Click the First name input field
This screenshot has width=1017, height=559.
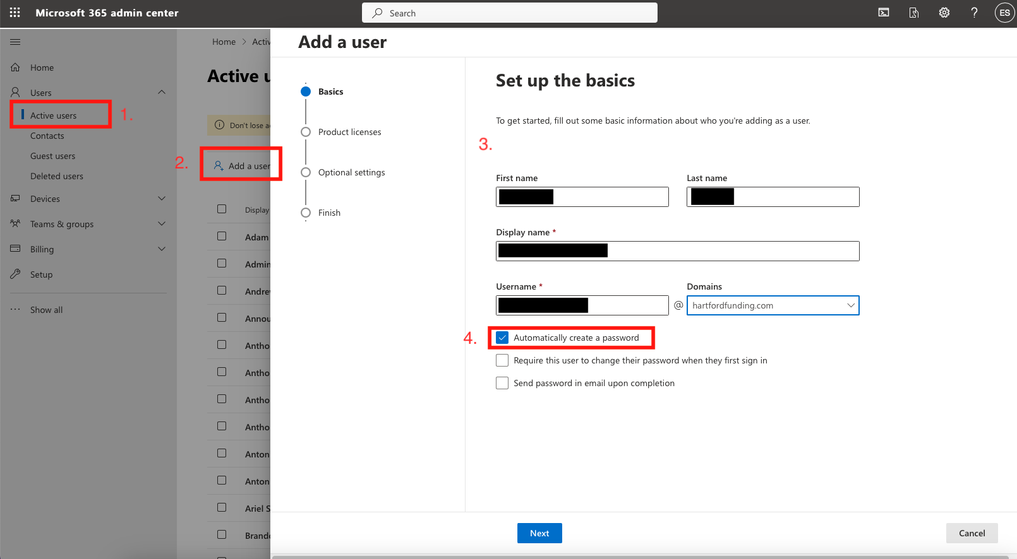582,197
